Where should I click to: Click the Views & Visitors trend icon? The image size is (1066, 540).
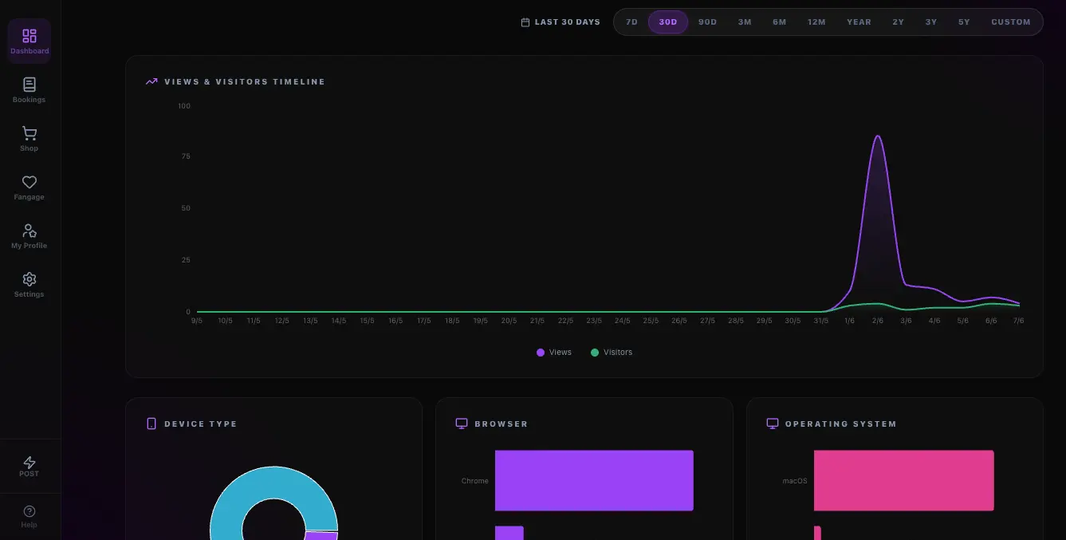coord(151,81)
